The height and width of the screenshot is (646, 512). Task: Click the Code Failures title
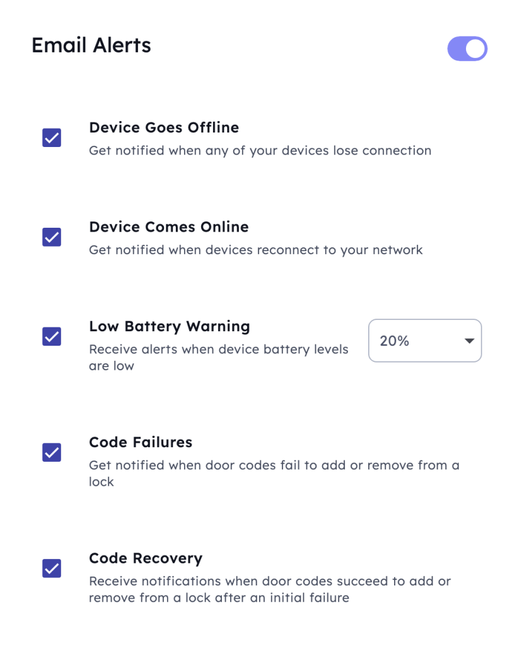tap(141, 442)
